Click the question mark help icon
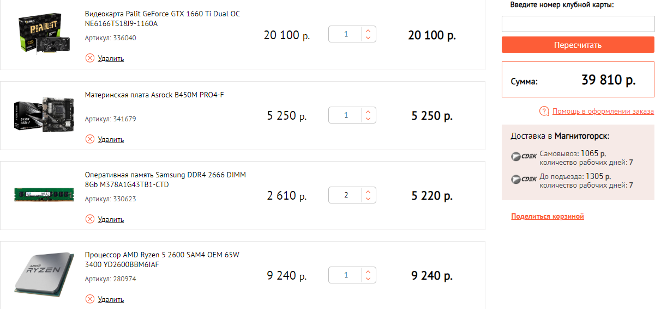Viewport: 655px width, 309px height. pos(544,111)
